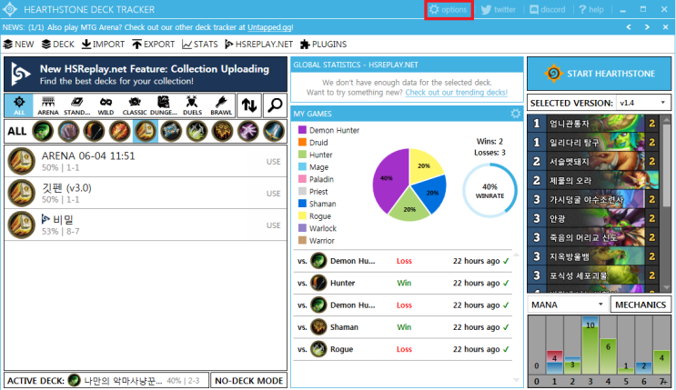Click the Shaman blue legend swatch
Viewport: 676px width, 390px height.
point(302,204)
